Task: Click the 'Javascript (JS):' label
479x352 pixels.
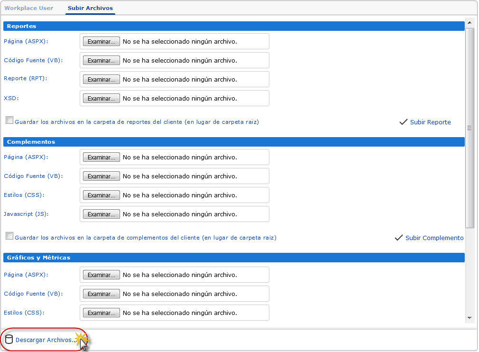Action: pos(26,214)
